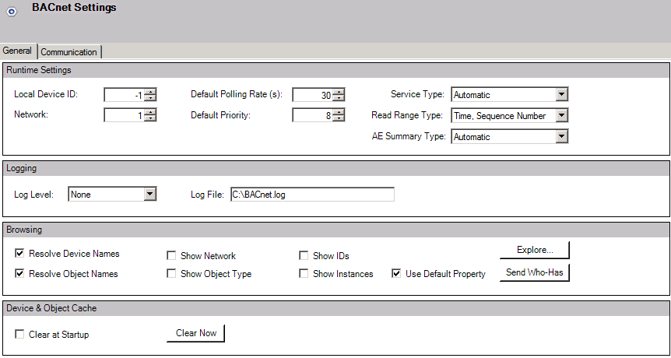Click the Clear Now button
This screenshot has width=671, height=358.
tap(195, 333)
